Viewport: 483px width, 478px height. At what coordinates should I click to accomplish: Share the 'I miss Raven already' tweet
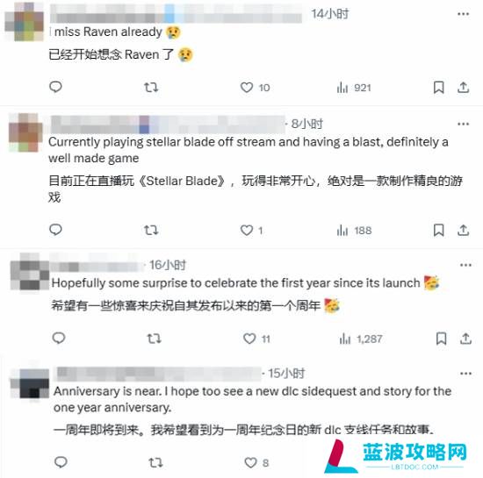pos(463,88)
